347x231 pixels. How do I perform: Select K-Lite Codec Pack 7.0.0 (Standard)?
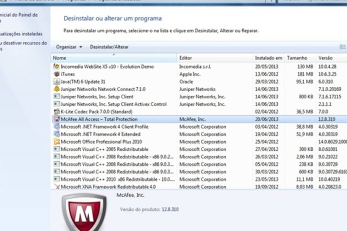coord(199,112)
